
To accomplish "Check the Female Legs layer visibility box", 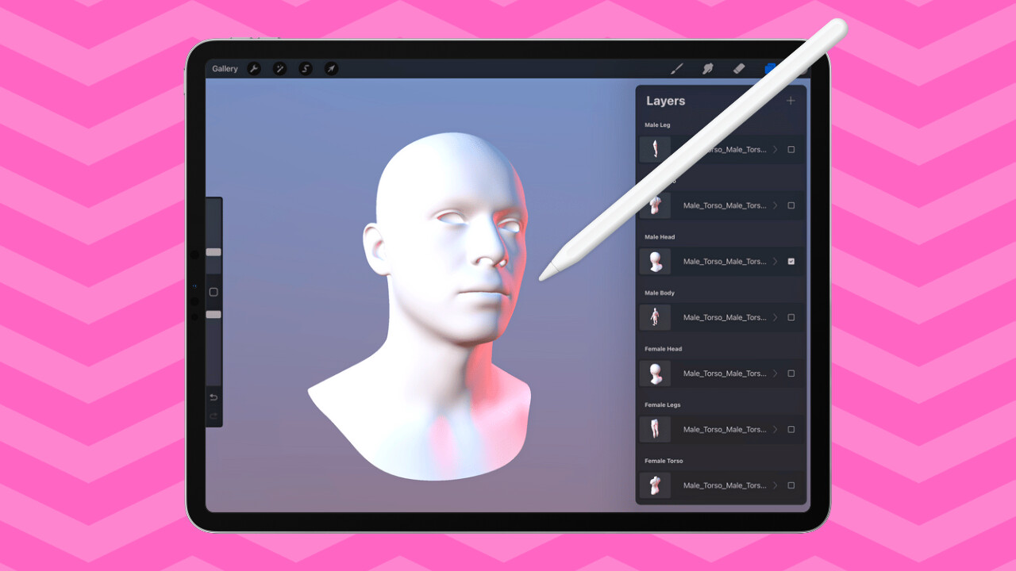I will click(791, 429).
